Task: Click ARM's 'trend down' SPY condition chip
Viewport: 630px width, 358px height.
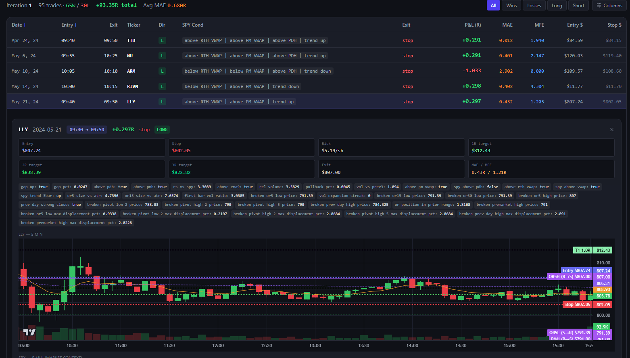Action: pyautogui.click(x=317, y=71)
